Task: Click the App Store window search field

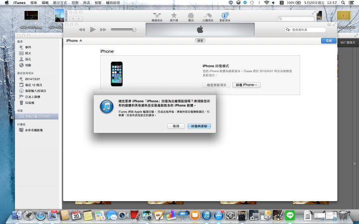Action: pyautogui.click(x=296, y=19)
